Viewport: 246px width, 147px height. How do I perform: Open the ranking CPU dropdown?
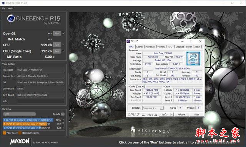pyautogui.click(x=19, y=114)
